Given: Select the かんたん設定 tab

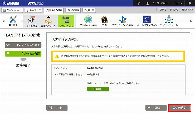Looking at the screenshot, I should coord(54,10).
